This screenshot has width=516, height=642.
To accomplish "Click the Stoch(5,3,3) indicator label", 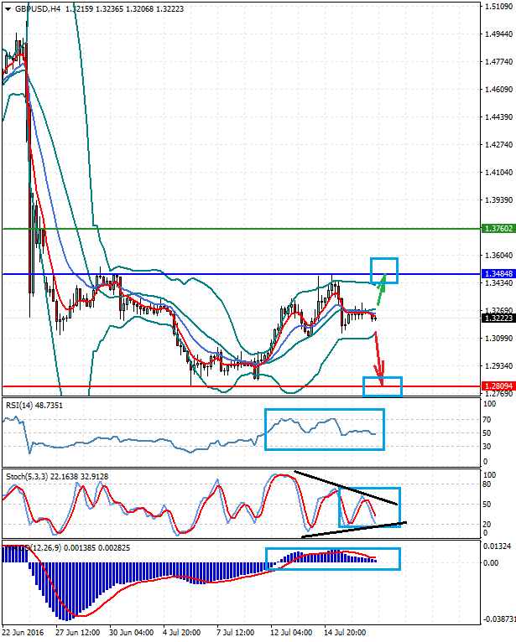I will coord(32,477).
